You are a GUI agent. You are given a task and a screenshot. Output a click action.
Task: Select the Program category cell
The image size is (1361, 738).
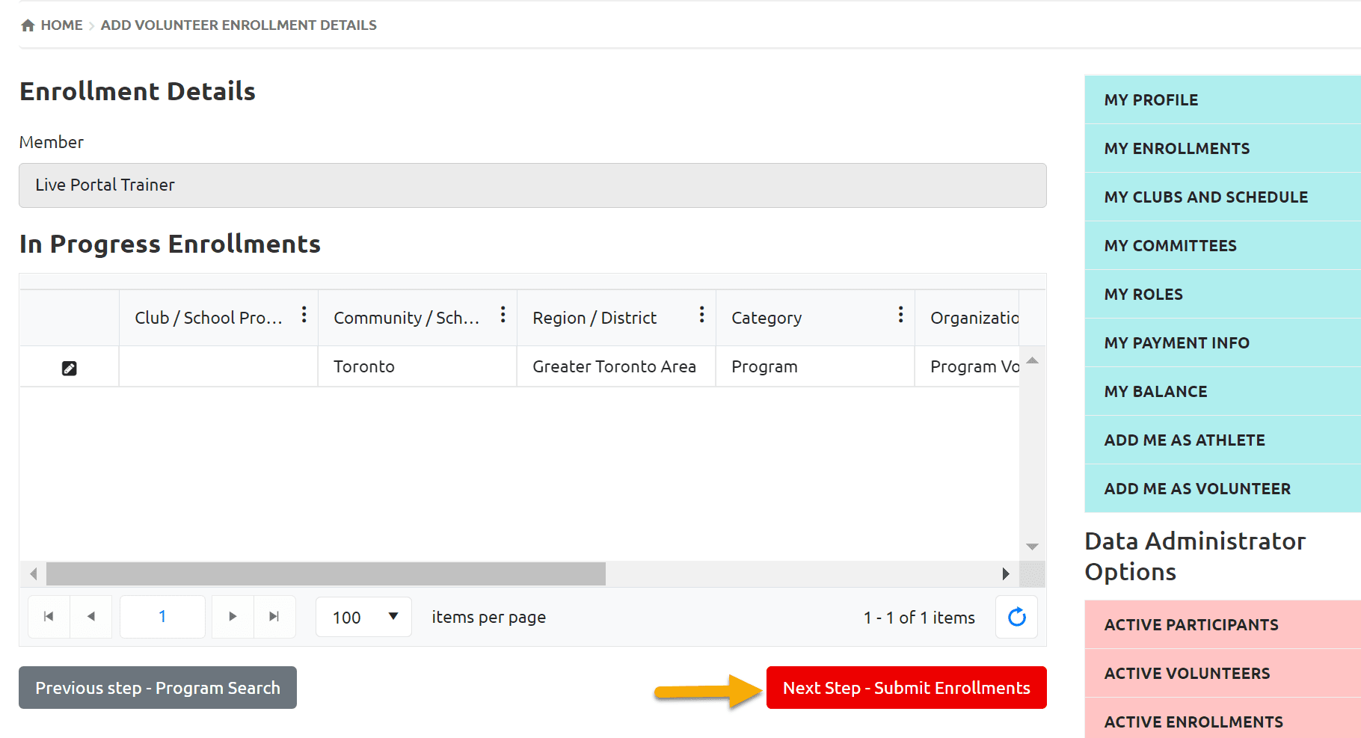click(815, 366)
